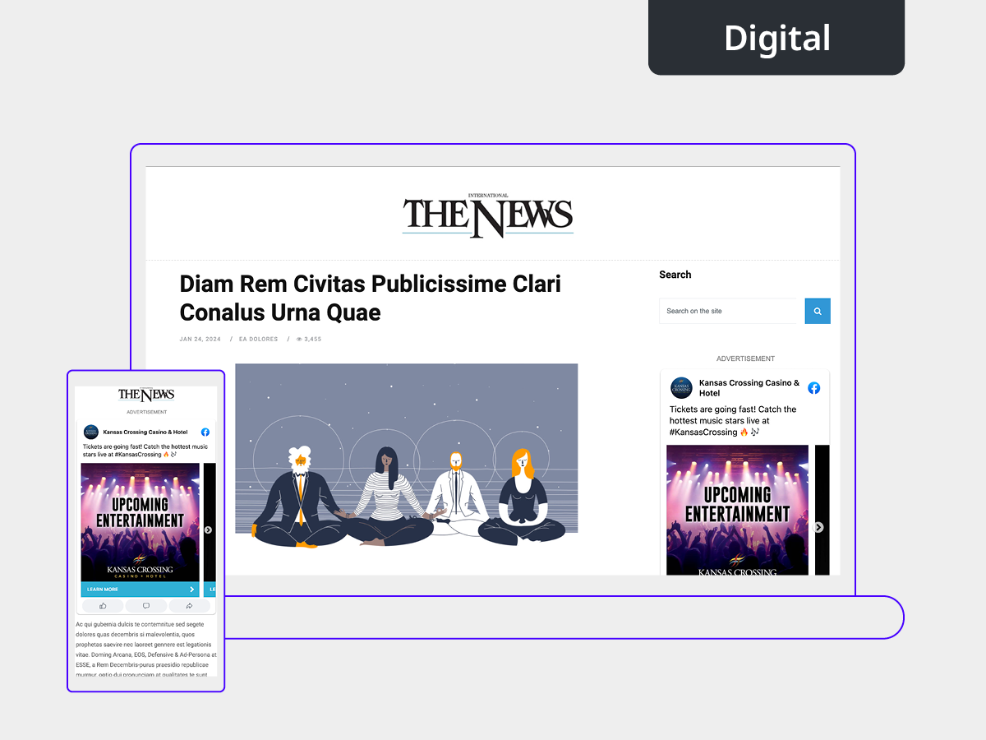Click The News logo on mobile page

point(146,395)
